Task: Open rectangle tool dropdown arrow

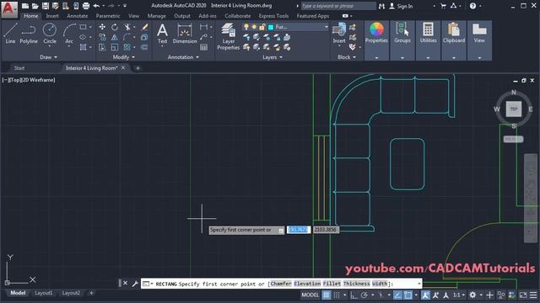Action: click(x=90, y=27)
